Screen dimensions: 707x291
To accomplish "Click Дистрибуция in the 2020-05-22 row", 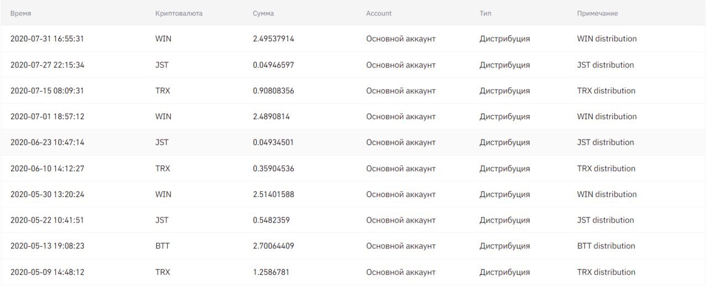I will coord(505,220).
